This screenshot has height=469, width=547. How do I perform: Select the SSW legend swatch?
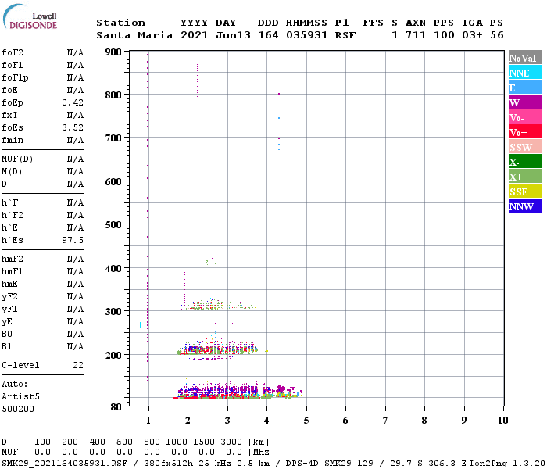pos(525,147)
